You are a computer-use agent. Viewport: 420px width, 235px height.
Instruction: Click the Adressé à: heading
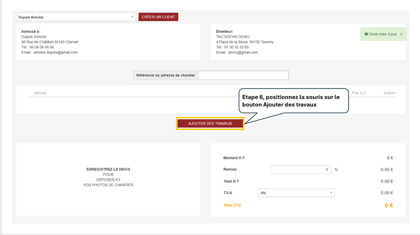(x=30, y=31)
